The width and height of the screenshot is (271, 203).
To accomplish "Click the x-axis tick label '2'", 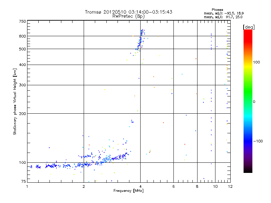I will tap(84, 186).
